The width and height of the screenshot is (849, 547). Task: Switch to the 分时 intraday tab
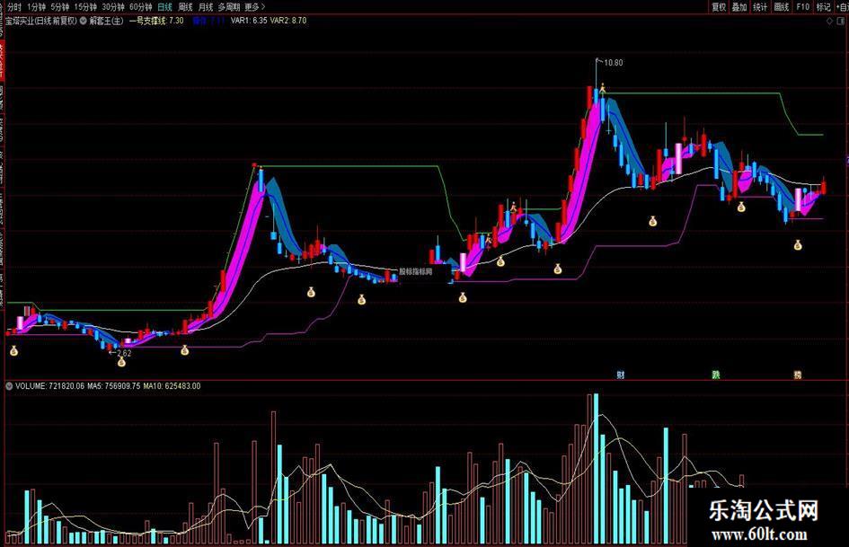coord(14,7)
